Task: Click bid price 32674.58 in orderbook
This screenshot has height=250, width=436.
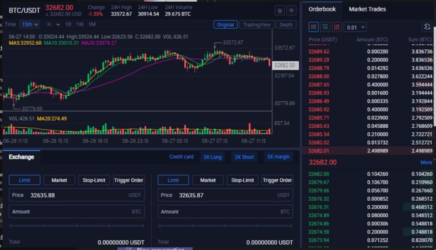Action: click(318, 232)
